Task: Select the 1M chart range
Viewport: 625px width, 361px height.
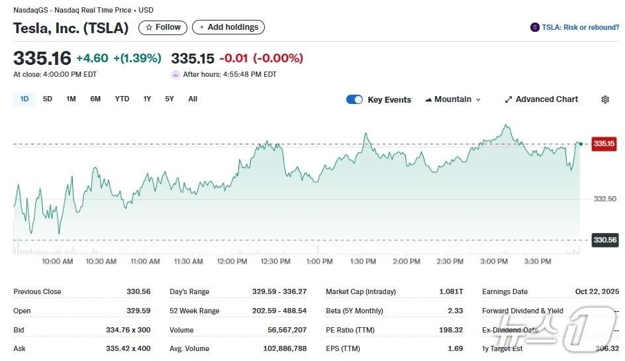Action: (71, 99)
